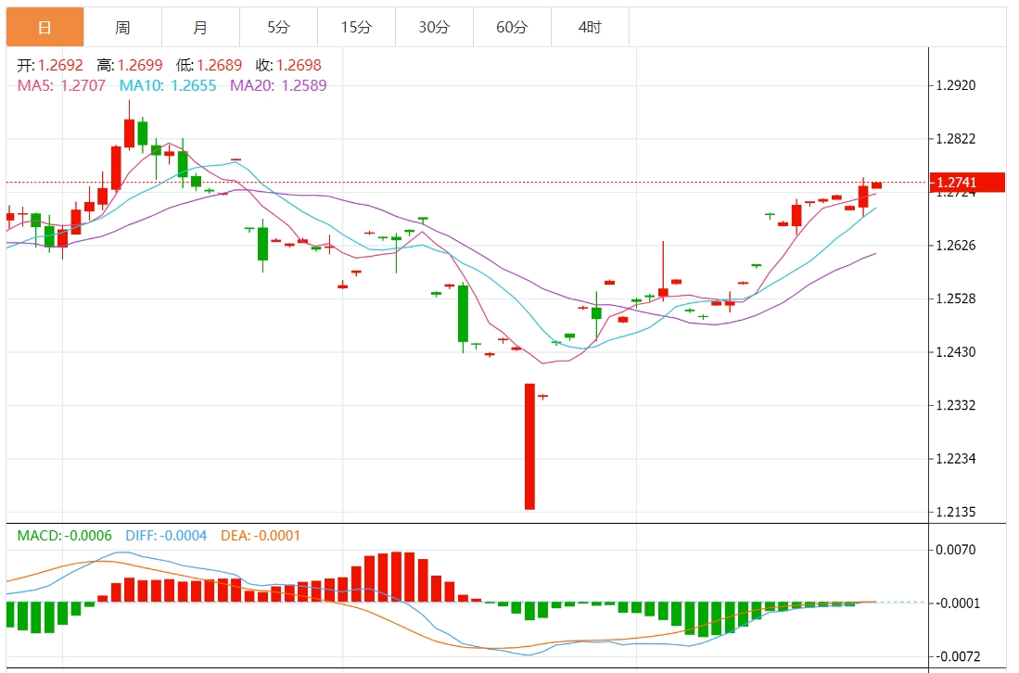Click the 1.2430 price axis label
Screen dimensions: 1019x673
pyautogui.click(x=955, y=352)
